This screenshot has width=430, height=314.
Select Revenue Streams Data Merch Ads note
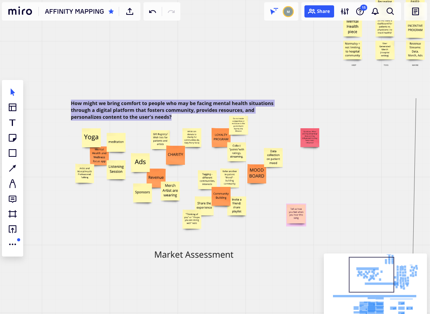tap(415, 50)
